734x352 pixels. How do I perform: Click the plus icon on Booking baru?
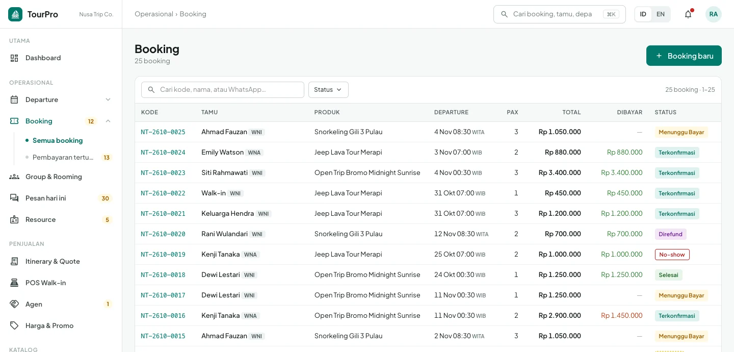coord(659,56)
